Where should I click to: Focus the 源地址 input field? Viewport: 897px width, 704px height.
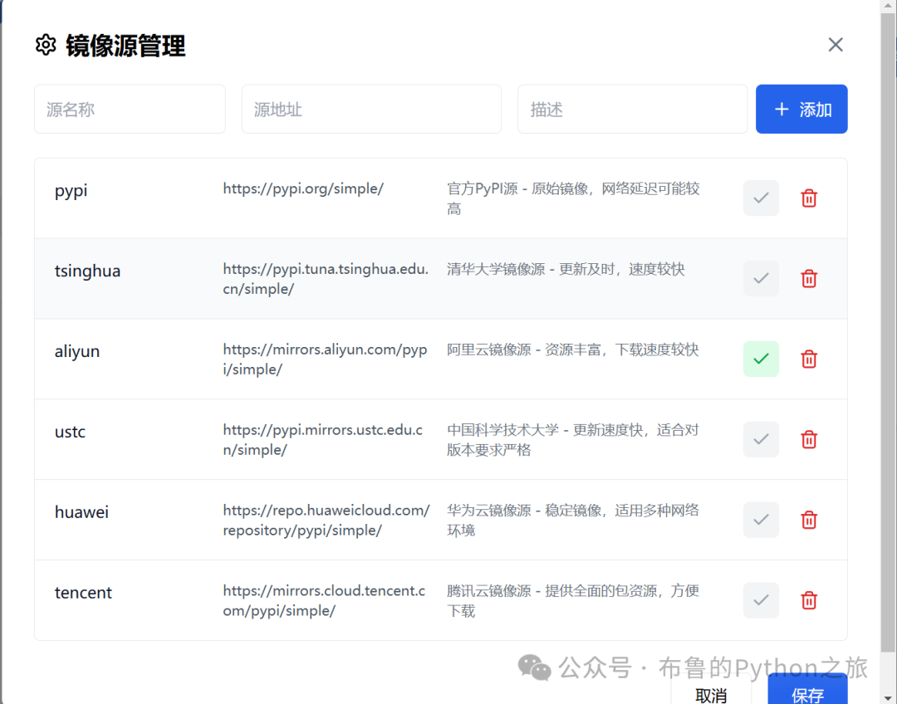pos(371,110)
